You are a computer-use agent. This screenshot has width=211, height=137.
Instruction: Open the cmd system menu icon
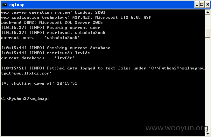[4, 5]
